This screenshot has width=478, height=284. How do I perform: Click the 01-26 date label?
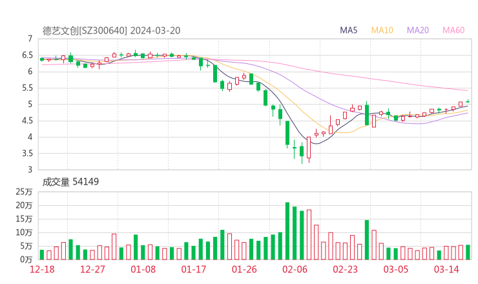point(244,269)
